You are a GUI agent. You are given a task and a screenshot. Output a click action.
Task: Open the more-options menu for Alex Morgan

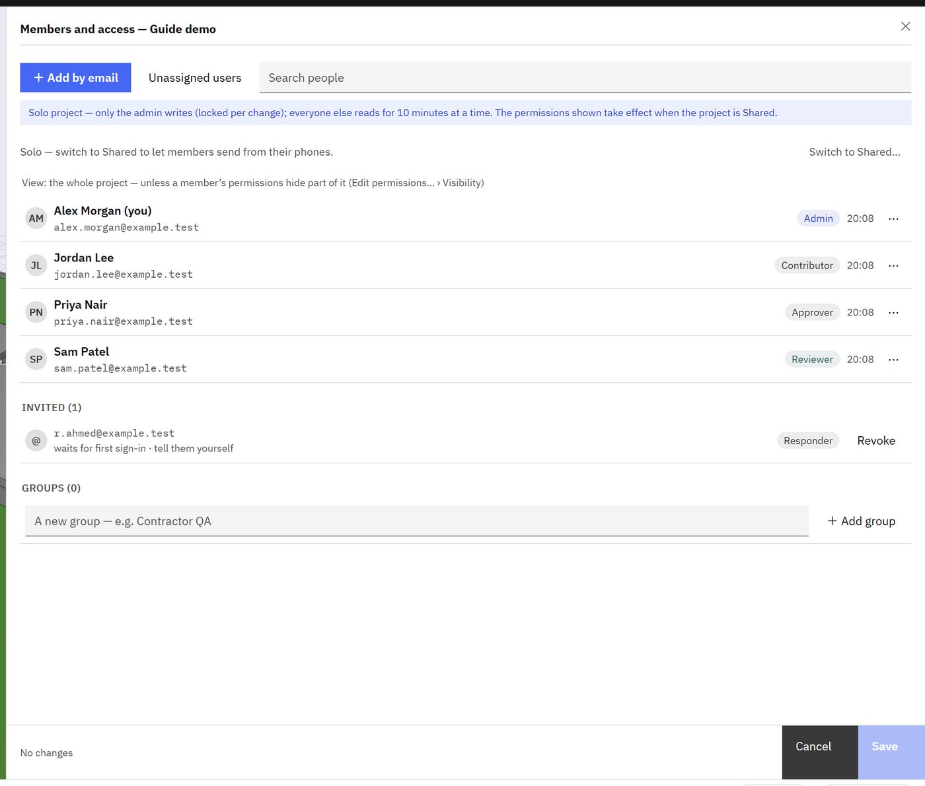(893, 218)
